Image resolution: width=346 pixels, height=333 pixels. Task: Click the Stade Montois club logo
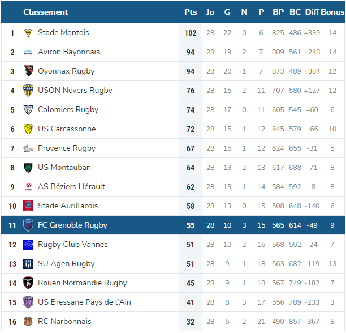28,33
